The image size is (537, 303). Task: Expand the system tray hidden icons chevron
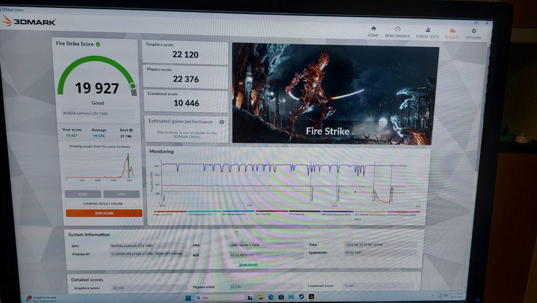click(x=433, y=296)
